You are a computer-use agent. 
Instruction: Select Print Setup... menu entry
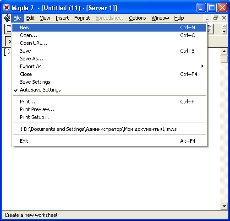(109, 117)
